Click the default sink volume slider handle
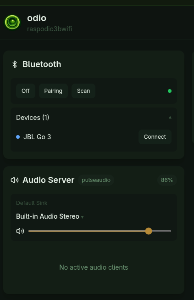Screen dimensions: 194x300 click(149, 231)
